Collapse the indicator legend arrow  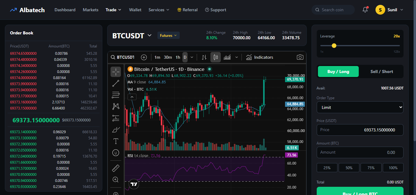[132, 97]
